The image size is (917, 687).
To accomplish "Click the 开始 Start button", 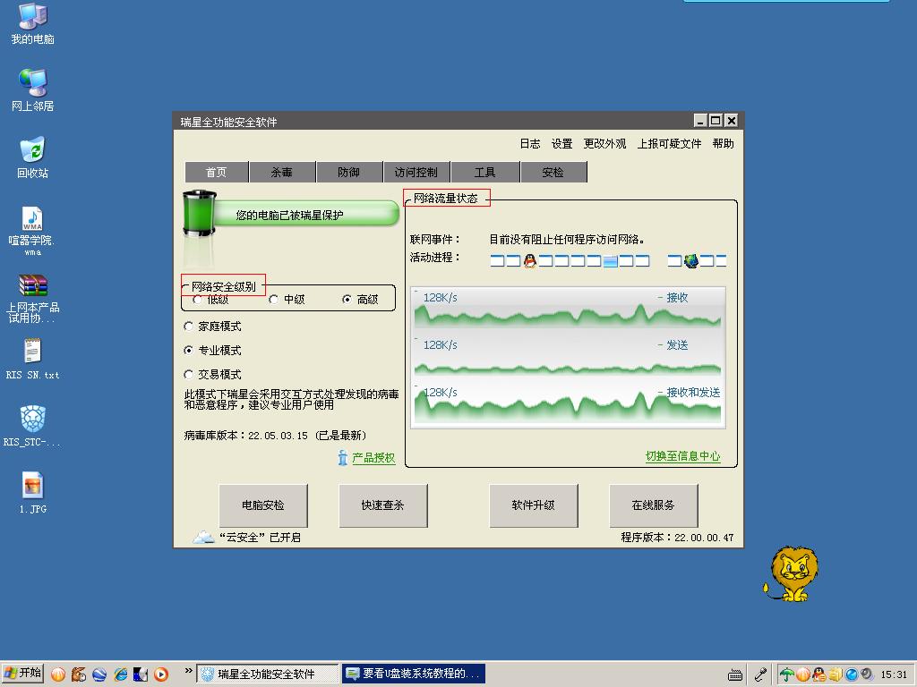I will tap(23, 674).
